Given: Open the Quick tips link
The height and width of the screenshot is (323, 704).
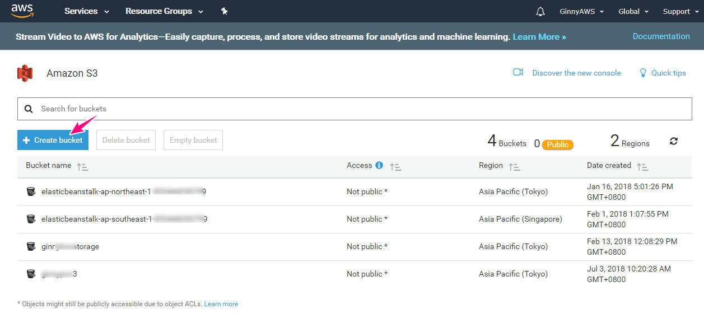Looking at the screenshot, I should point(669,73).
